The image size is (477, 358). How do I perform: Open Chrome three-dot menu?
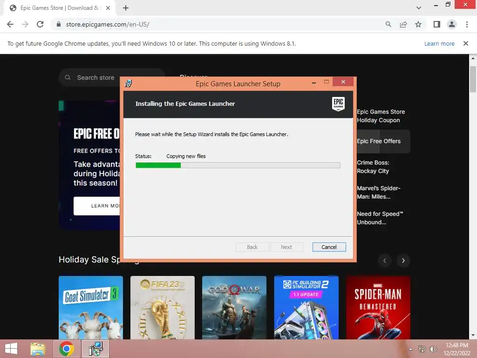click(467, 24)
